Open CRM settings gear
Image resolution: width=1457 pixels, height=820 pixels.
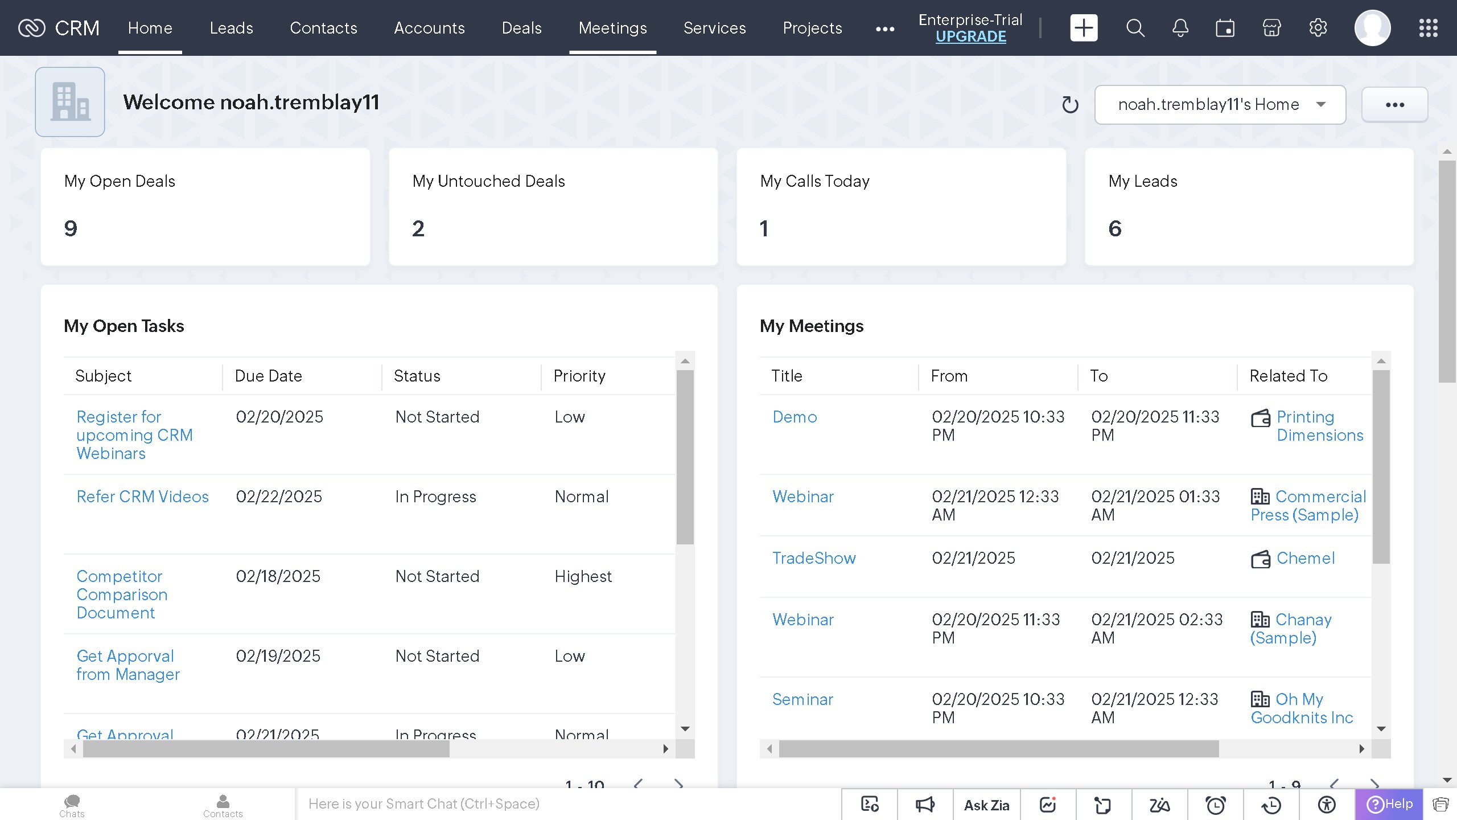click(1318, 27)
